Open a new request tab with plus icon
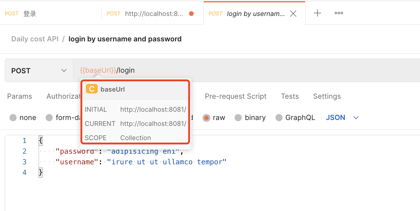420x211 pixels. 317,13
